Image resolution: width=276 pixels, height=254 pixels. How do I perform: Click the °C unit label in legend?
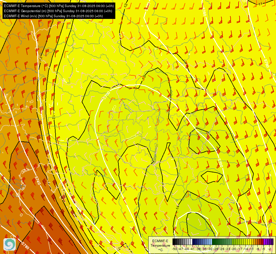(160, 250)
